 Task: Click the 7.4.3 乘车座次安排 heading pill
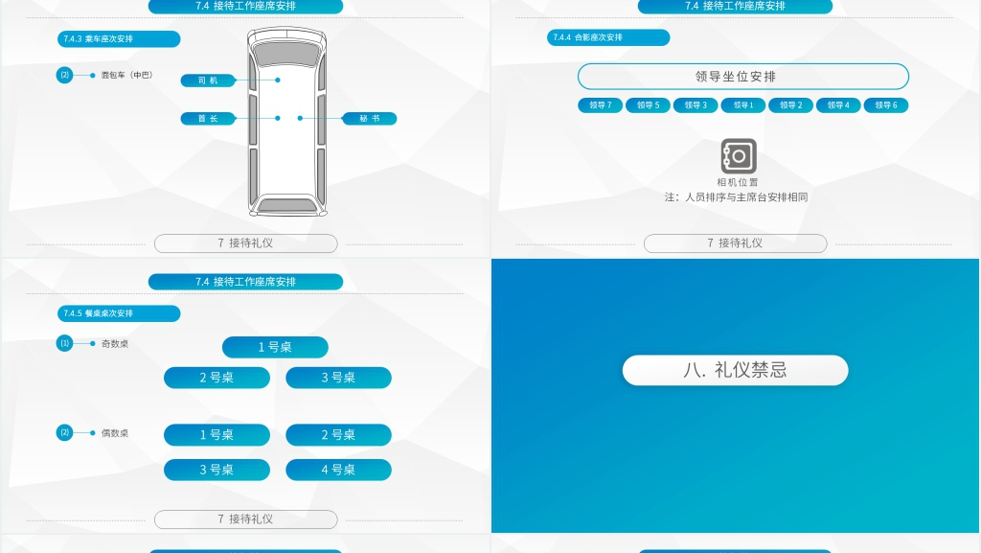[x=119, y=38]
